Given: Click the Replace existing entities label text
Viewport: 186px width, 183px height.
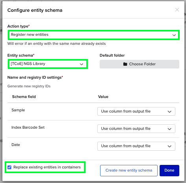Looking at the screenshot, I should click(47, 167).
